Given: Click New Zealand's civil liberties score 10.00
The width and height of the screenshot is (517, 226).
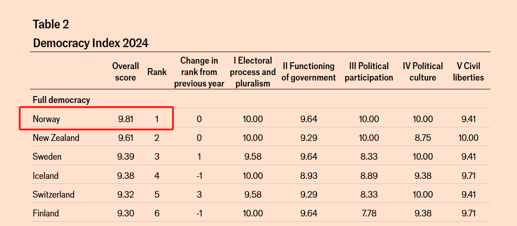Looking at the screenshot, I should click(x=468, y=138).
